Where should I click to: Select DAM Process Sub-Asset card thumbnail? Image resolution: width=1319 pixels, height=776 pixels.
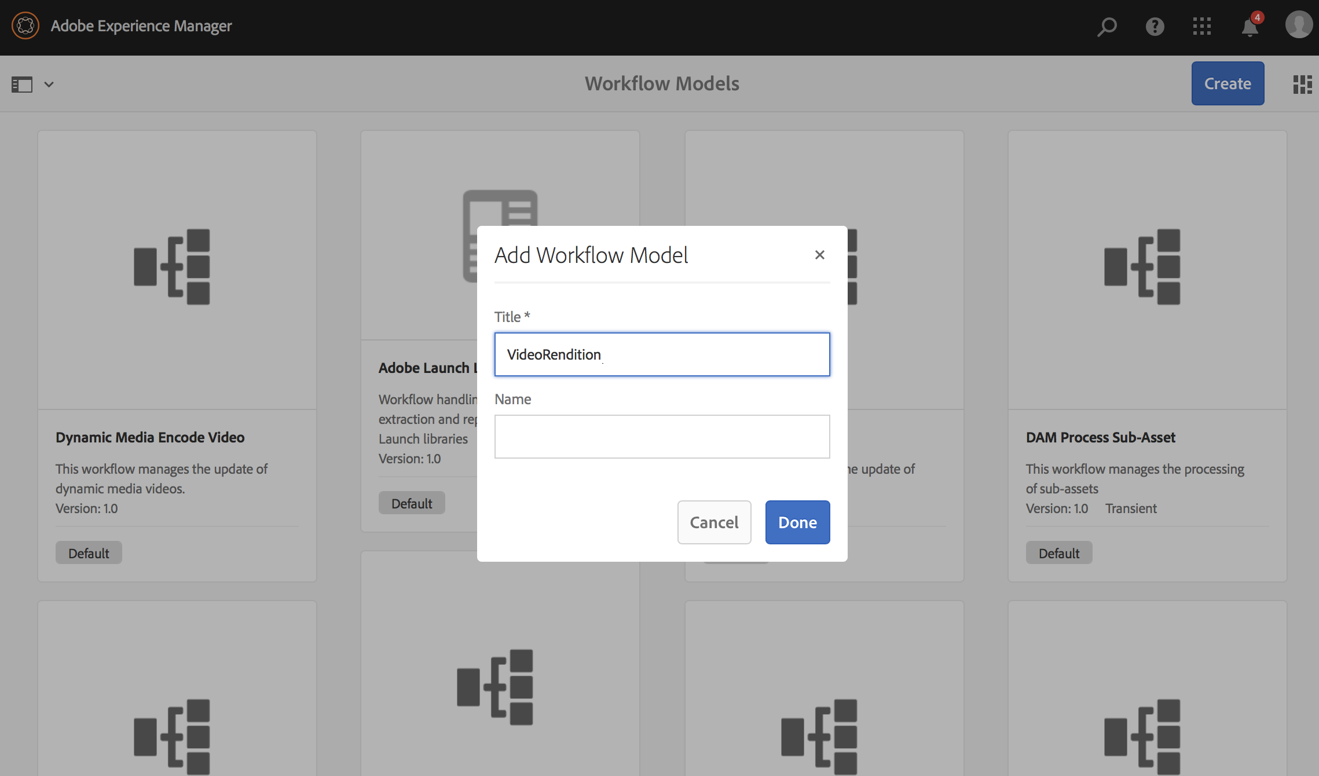pos(1147,269)
